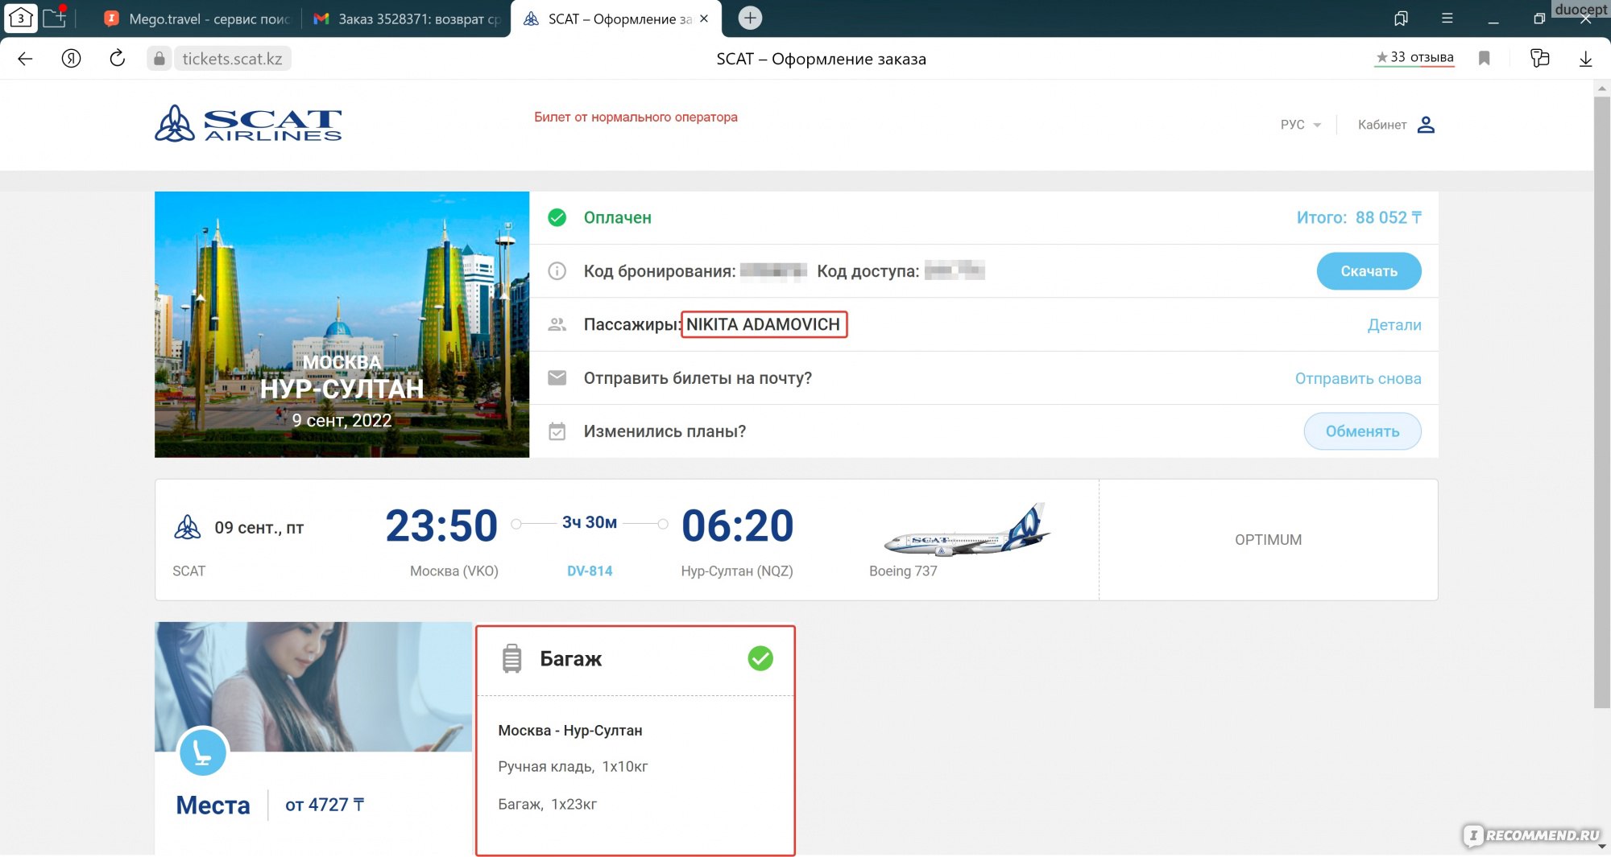
Task: Click the Москва Нур-Султан destination image
Action: point(342,324)
